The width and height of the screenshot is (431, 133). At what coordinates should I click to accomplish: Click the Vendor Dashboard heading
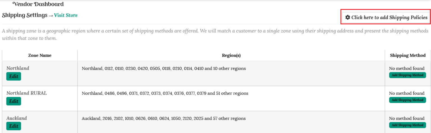(x=38, y=4)
